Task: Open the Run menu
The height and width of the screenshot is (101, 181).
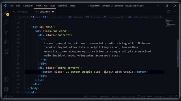Action: click(x=52, y=6)
